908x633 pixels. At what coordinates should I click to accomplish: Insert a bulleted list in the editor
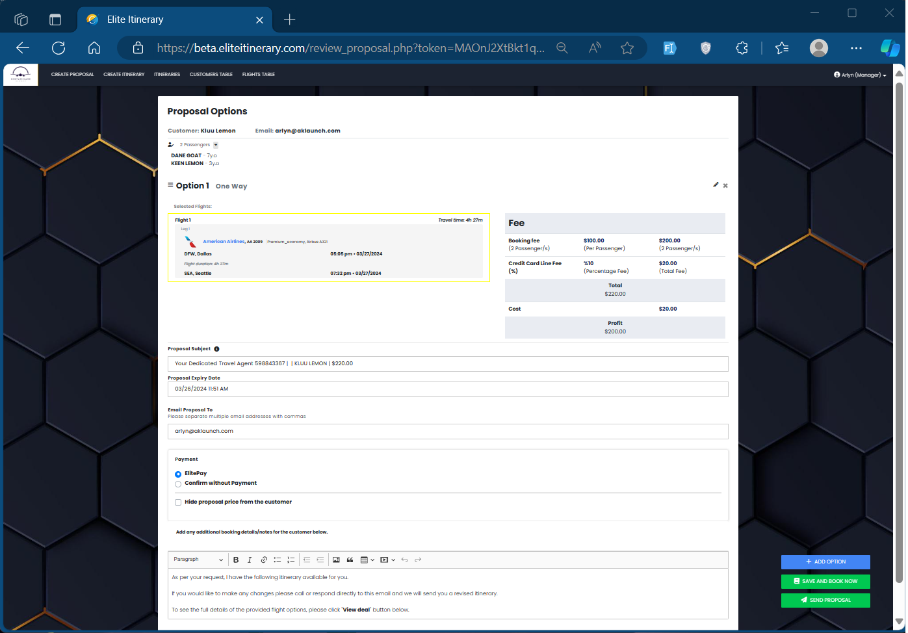pyautogui.click(x=278, y=560)
